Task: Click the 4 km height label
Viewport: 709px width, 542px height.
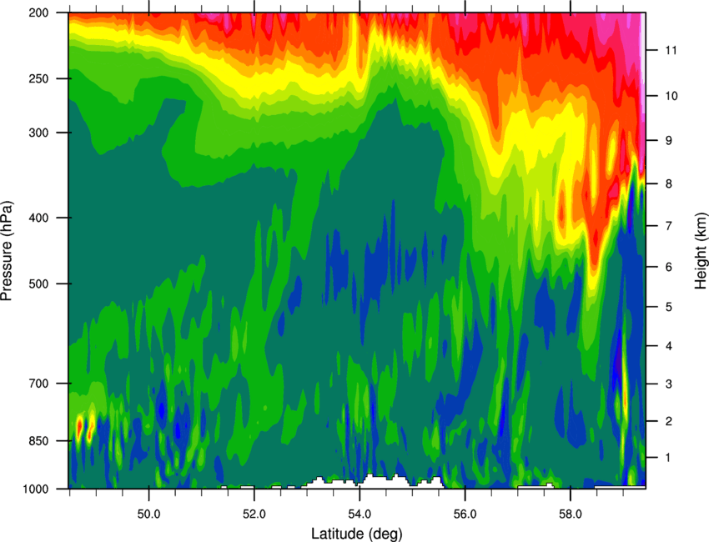Action: (669, 346)
